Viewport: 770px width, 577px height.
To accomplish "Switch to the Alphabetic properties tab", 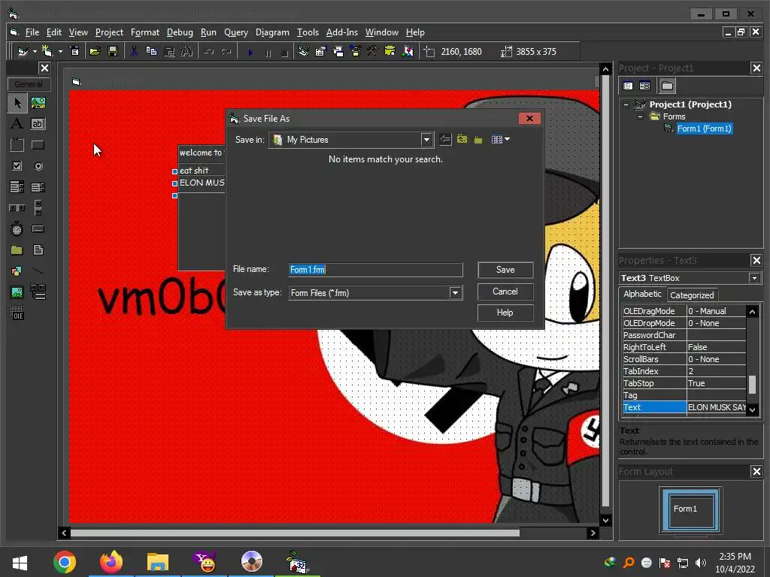I will 642,294.
